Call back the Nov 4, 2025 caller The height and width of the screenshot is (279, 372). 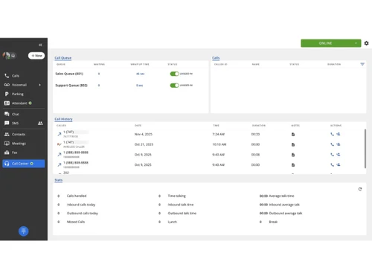pyautogui.click(x=332, y=134)
